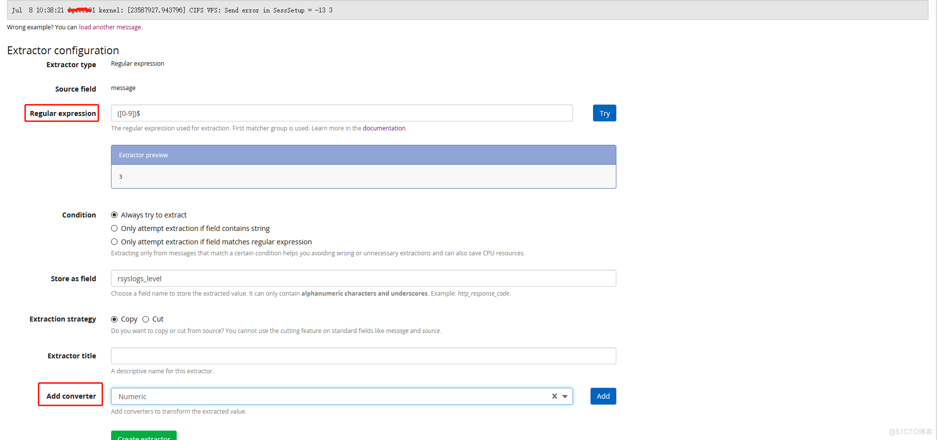Click the Extractor preview header
This screenshot has height=440, width=937.
363,155
